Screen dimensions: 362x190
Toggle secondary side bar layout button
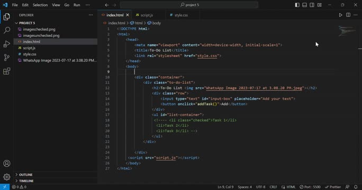click(x=312, y=5)
